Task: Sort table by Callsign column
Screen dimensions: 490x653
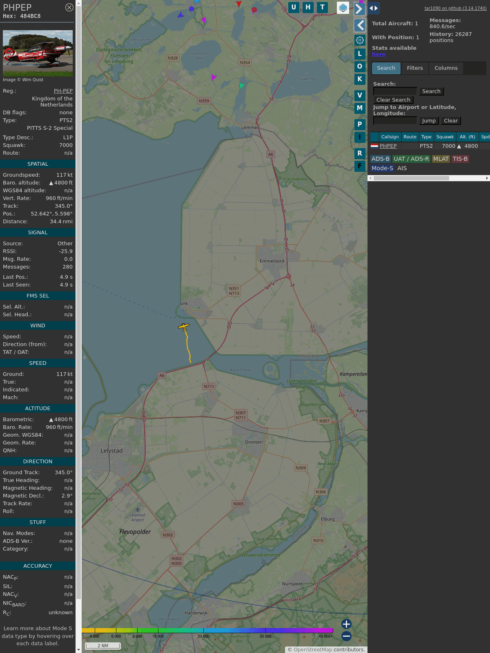Action: pyautogui.click(x=390, y=137)
